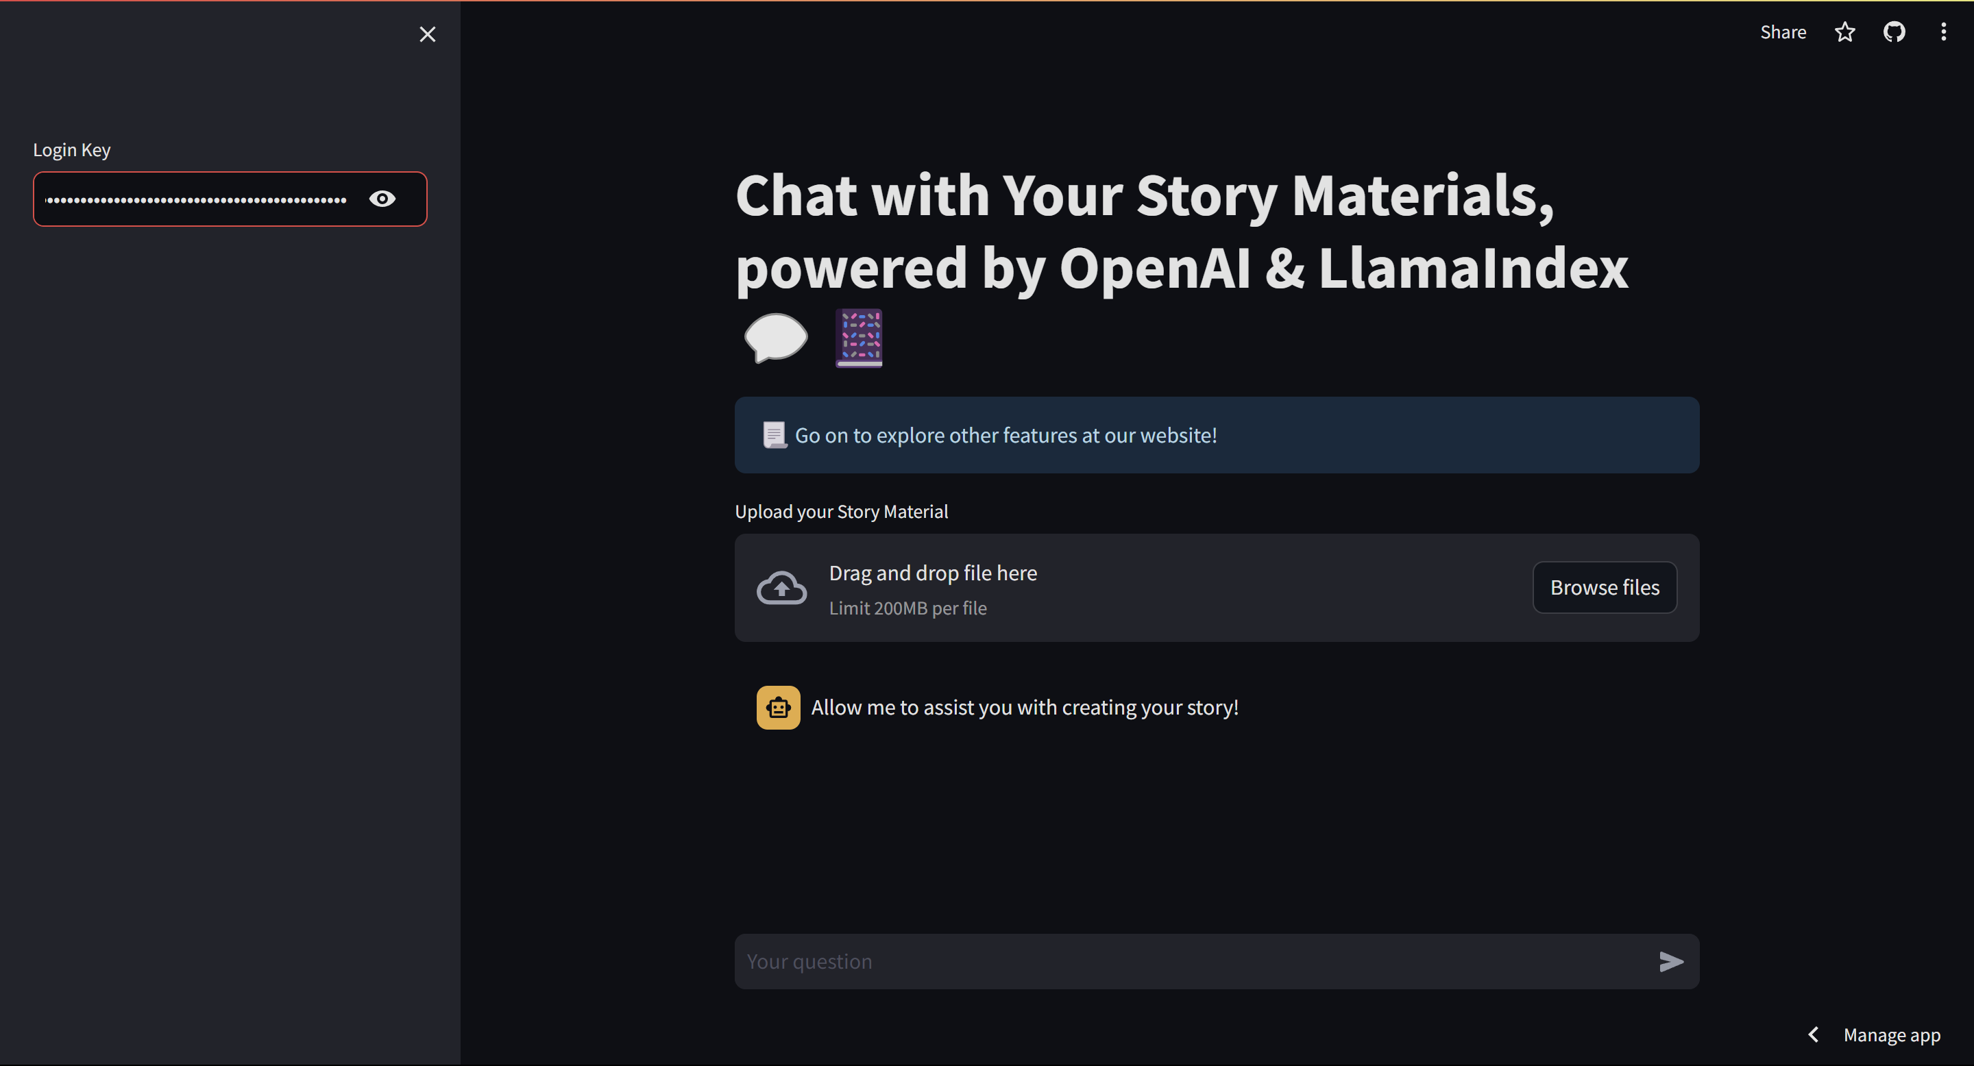1974x1066 pixels.
Task: Show the Login Key with the eye icon
Action: pyautogui.click(x=382, y=199)
